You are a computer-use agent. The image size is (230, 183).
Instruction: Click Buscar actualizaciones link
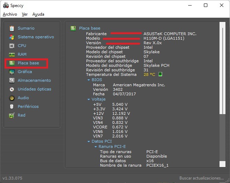[201, 178]
